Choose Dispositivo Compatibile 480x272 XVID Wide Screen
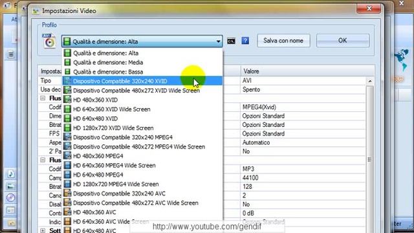Viewport: 414px width, 233px height. [142, 91]
